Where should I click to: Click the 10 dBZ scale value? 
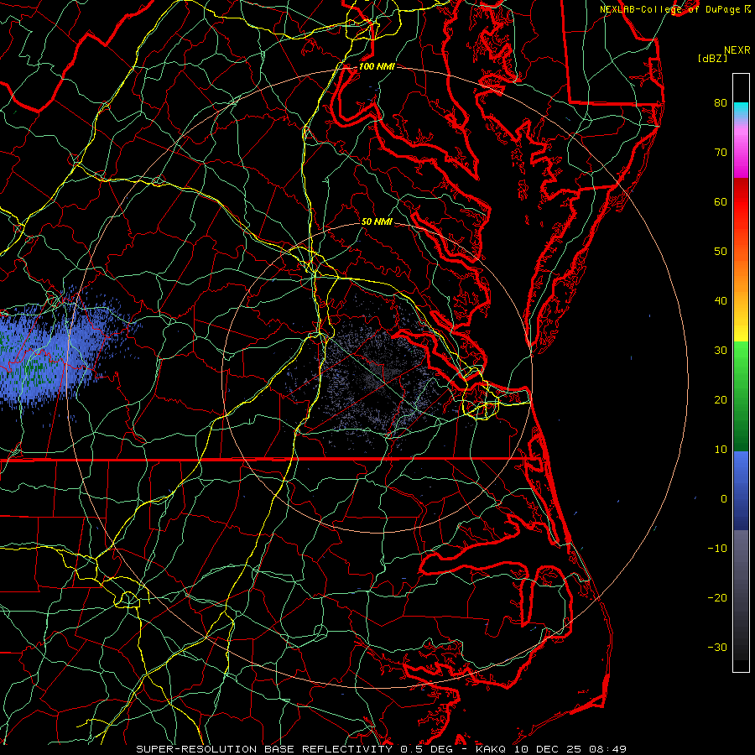coord(721,450)
